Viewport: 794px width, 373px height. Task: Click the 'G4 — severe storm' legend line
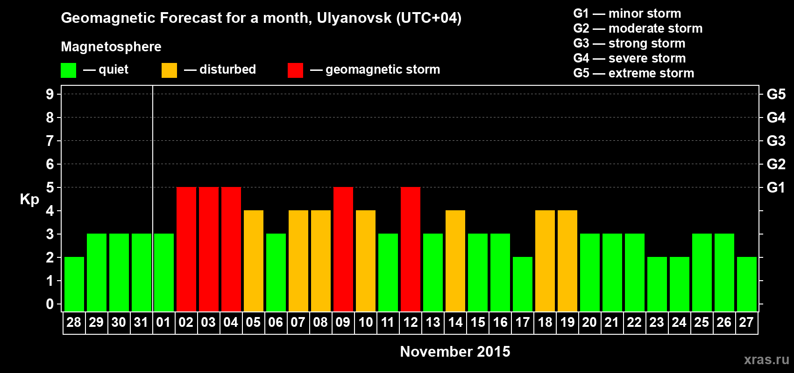[630, 58]
